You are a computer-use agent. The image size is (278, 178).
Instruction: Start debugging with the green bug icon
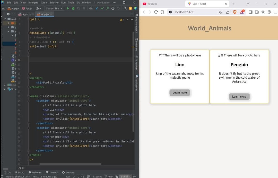click(x=73, y=8)
